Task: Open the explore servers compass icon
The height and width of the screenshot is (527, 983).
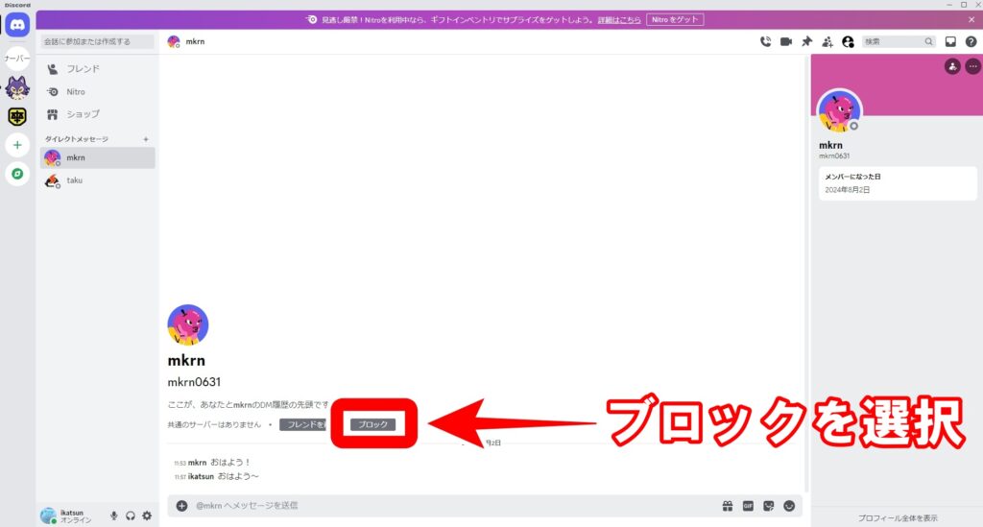Action: pyautogui.click(x=17, y=174)
